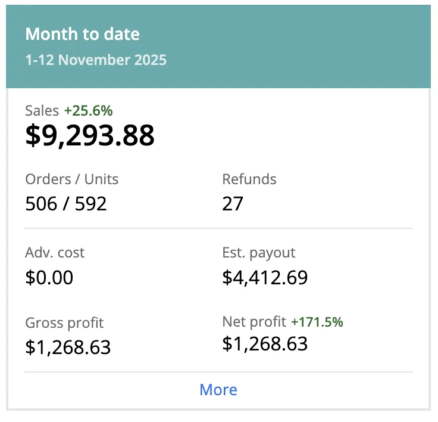Open the refunds count of 27
Image resolution: width=438 pixels, height=422 pixels.
(233, 204)
